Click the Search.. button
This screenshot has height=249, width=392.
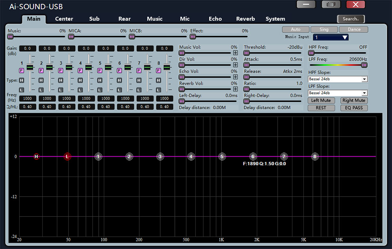[351, 19]
